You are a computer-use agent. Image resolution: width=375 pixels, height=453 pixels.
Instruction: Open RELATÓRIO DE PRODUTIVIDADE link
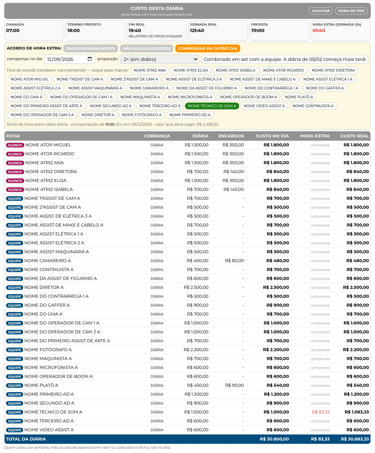155,36
